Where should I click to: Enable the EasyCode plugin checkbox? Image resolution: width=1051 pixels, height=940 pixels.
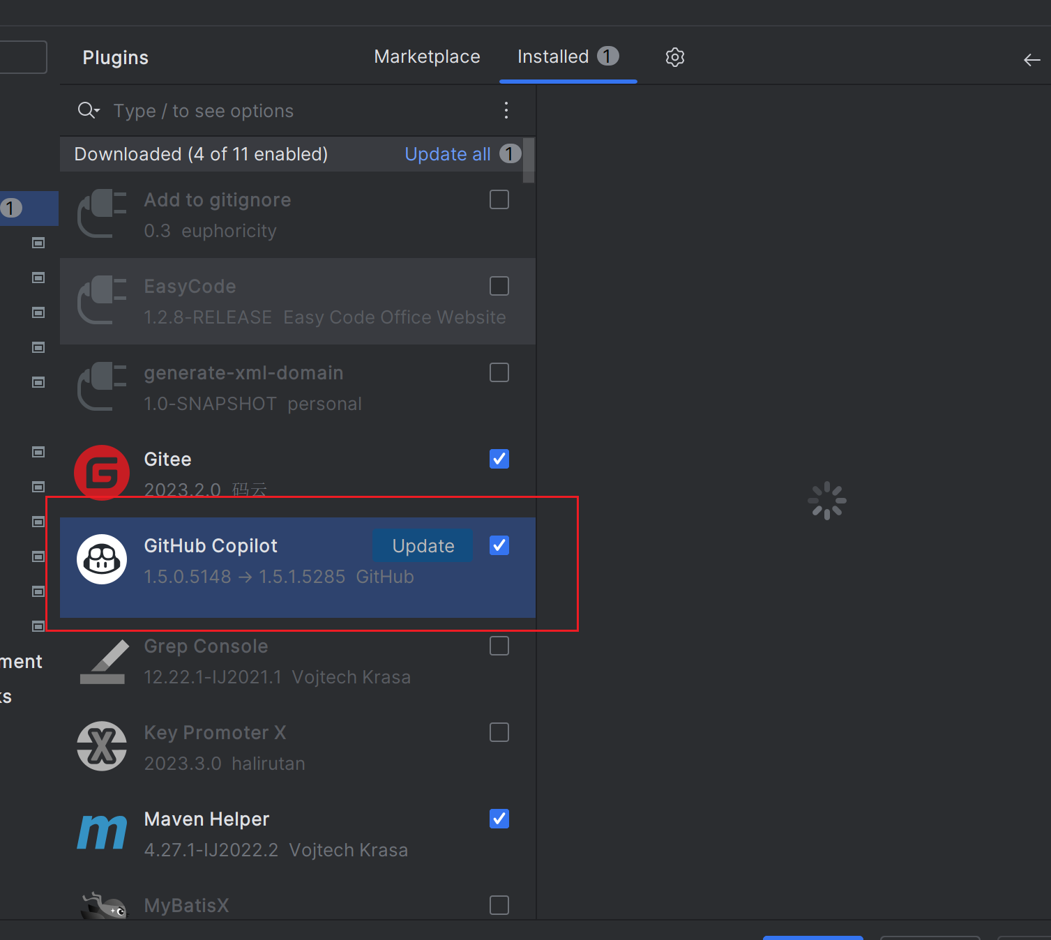(x=499, y=286)
